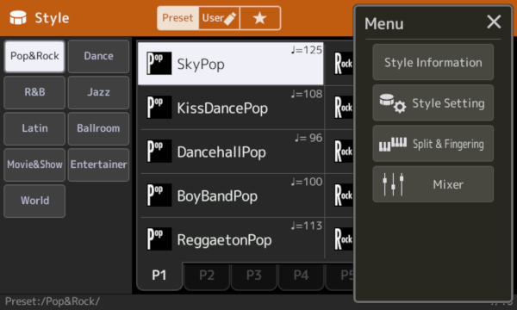Go to page P4
This screenshot has height=310, width=517.
coord(301,276)
